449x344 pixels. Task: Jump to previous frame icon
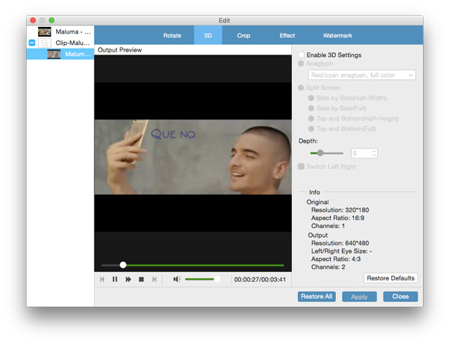(x=102, y=279)
